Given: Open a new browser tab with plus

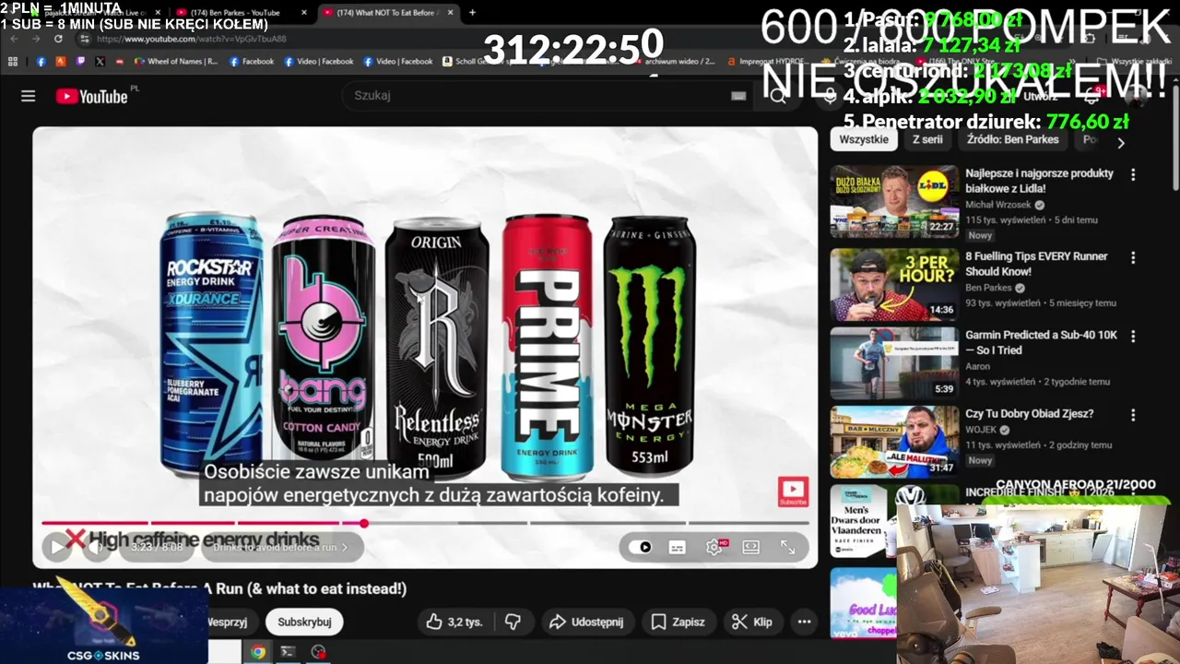Looking at the screenshot, I should (x=473, y=13).
